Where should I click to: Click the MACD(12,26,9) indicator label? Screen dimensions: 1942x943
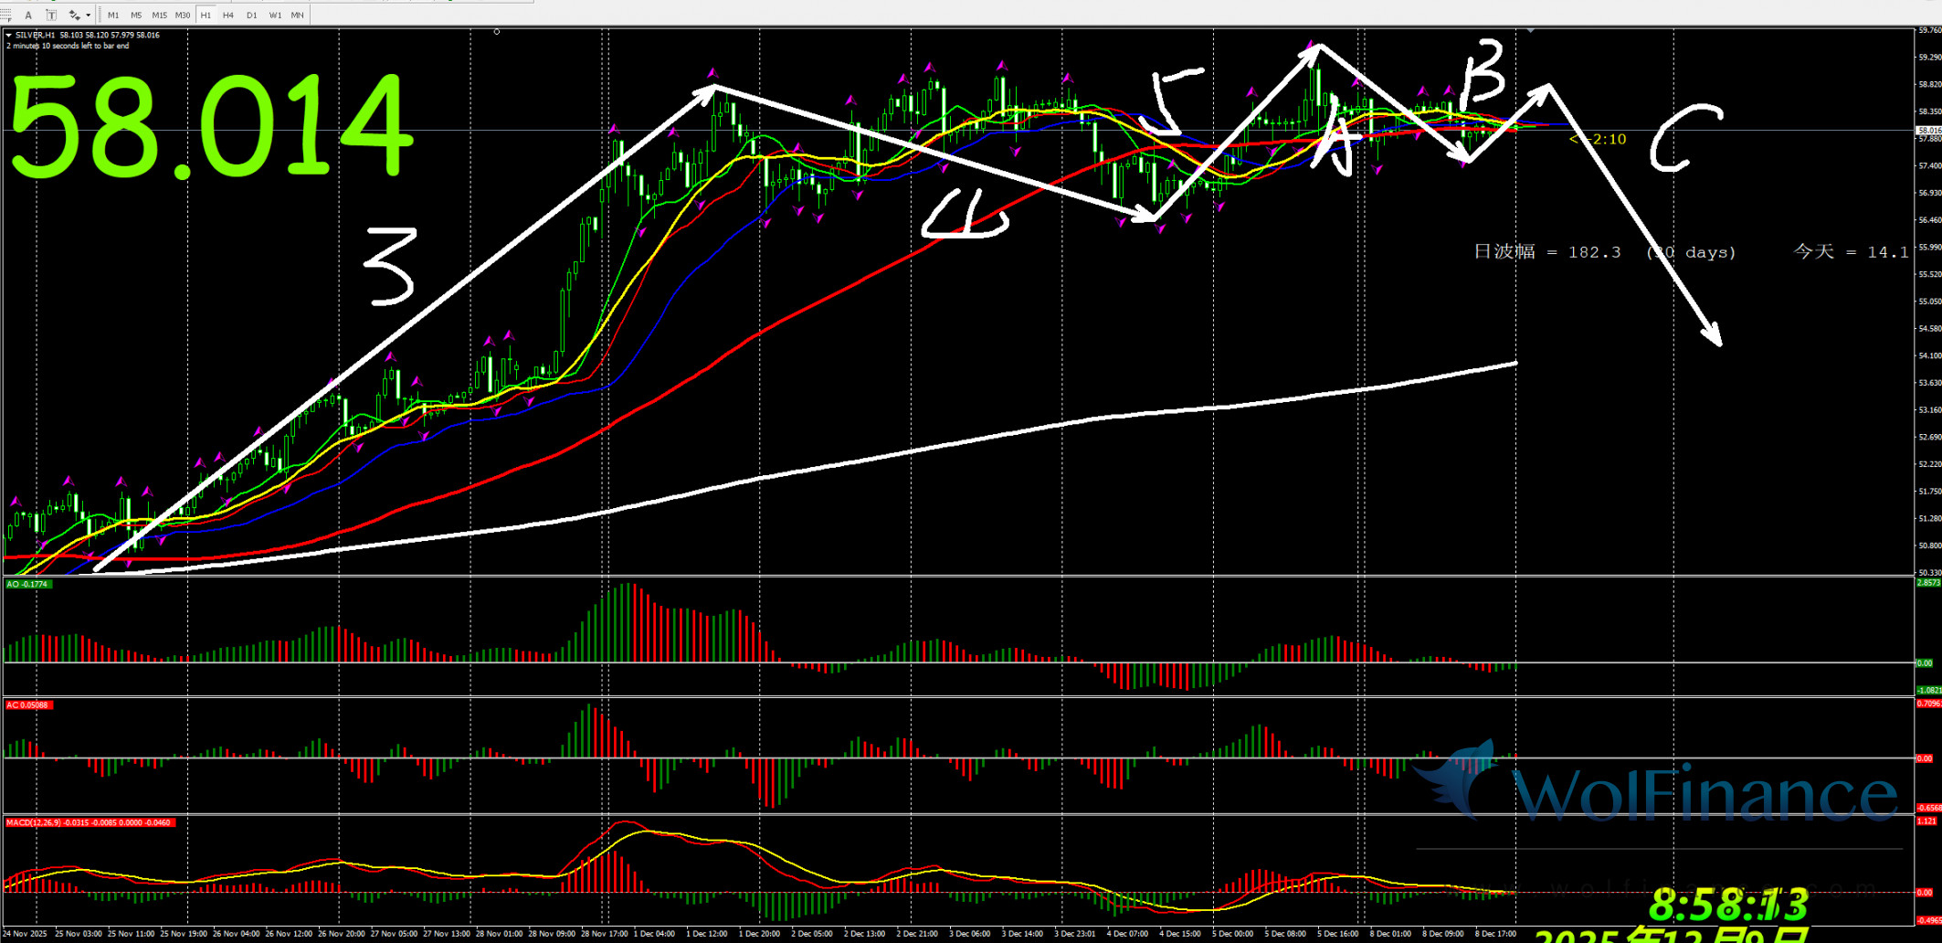(89, 822)
